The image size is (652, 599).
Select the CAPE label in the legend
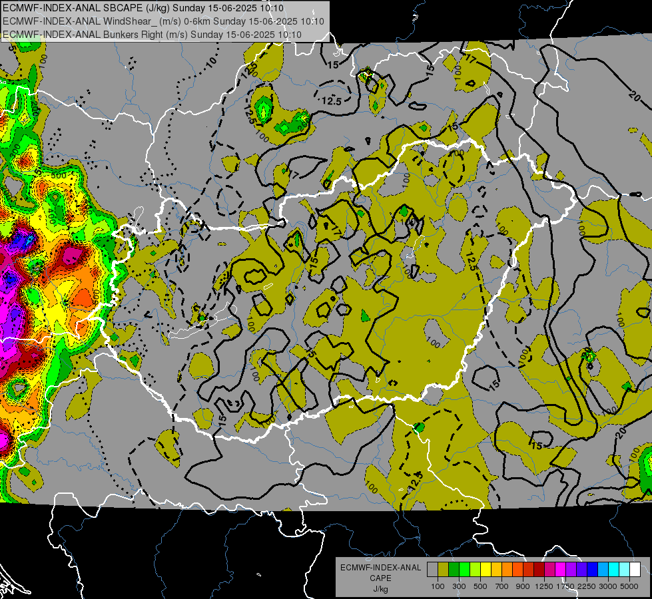(380, 578)
